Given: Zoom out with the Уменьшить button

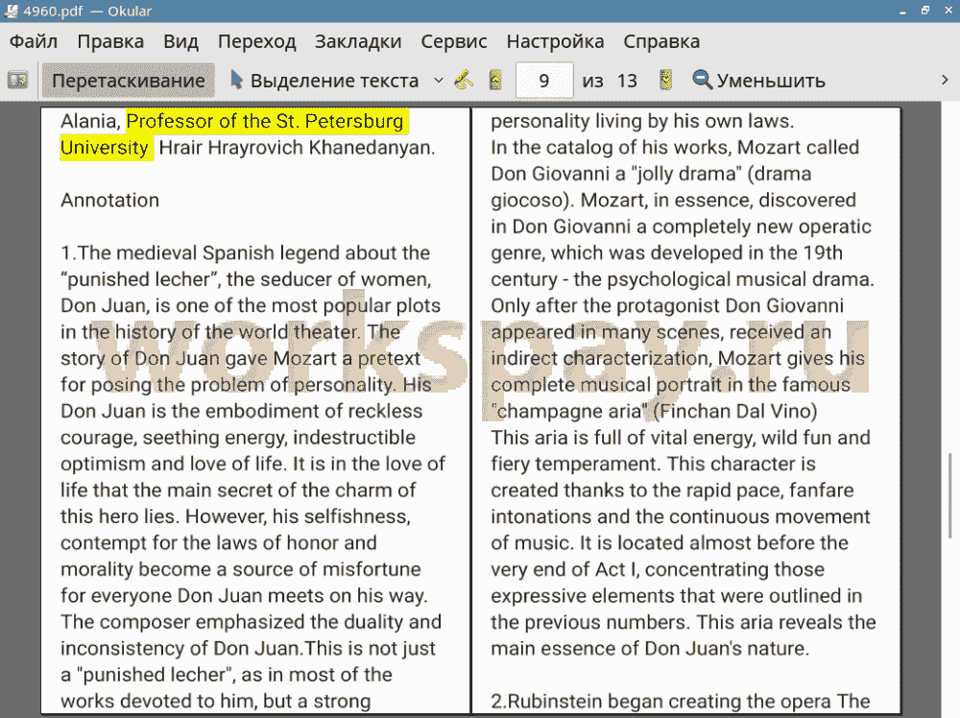Looking at the screenshot, I should pyautogui.click(x=758, y=81).
